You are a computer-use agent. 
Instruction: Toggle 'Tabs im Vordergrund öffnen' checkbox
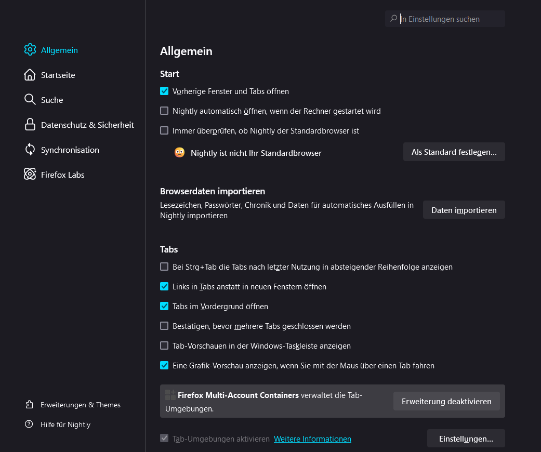(164, 307)
